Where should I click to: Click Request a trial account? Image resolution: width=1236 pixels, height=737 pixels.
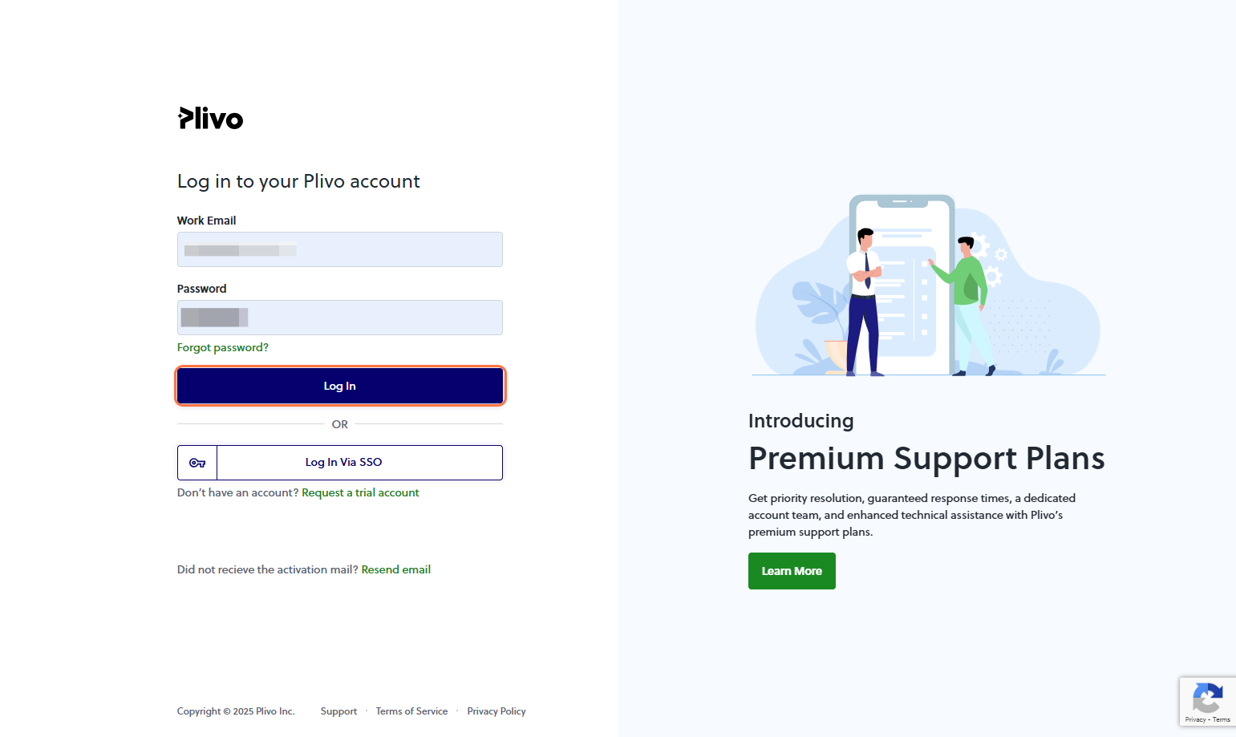[x=360, y=492]
